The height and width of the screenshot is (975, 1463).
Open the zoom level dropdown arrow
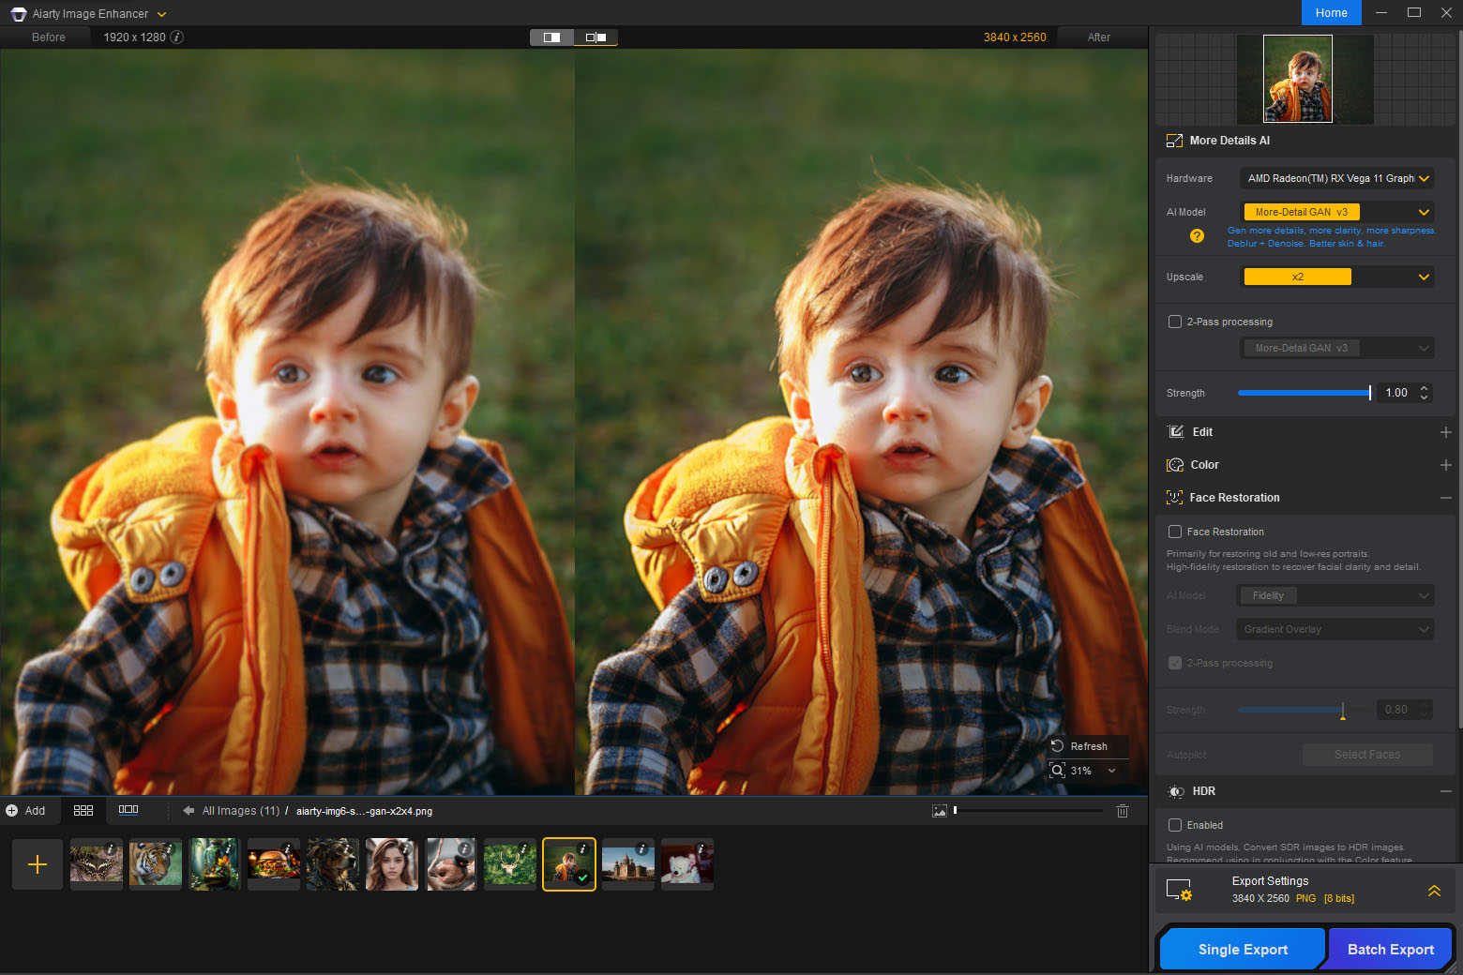1111,771
